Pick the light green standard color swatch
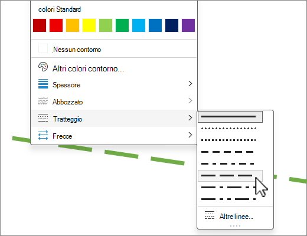The width and height of the screenshot is (307, 236). click(106, 25)
